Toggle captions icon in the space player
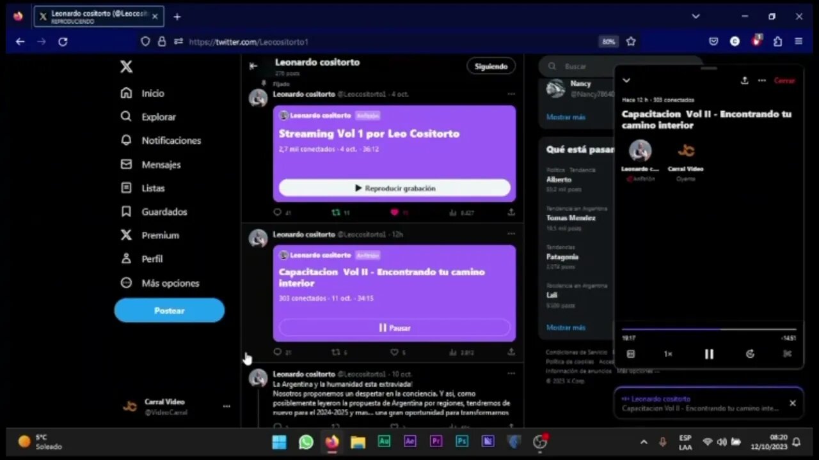The height and width of the screenshot is (460, 819). coord(631,354)
